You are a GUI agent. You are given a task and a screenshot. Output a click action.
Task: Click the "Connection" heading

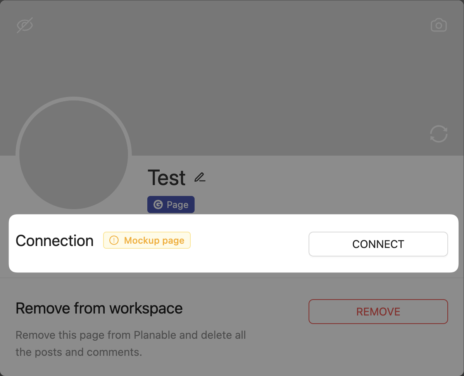click(x=55, y=241)
